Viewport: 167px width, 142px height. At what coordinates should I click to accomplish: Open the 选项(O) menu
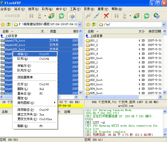33,9
